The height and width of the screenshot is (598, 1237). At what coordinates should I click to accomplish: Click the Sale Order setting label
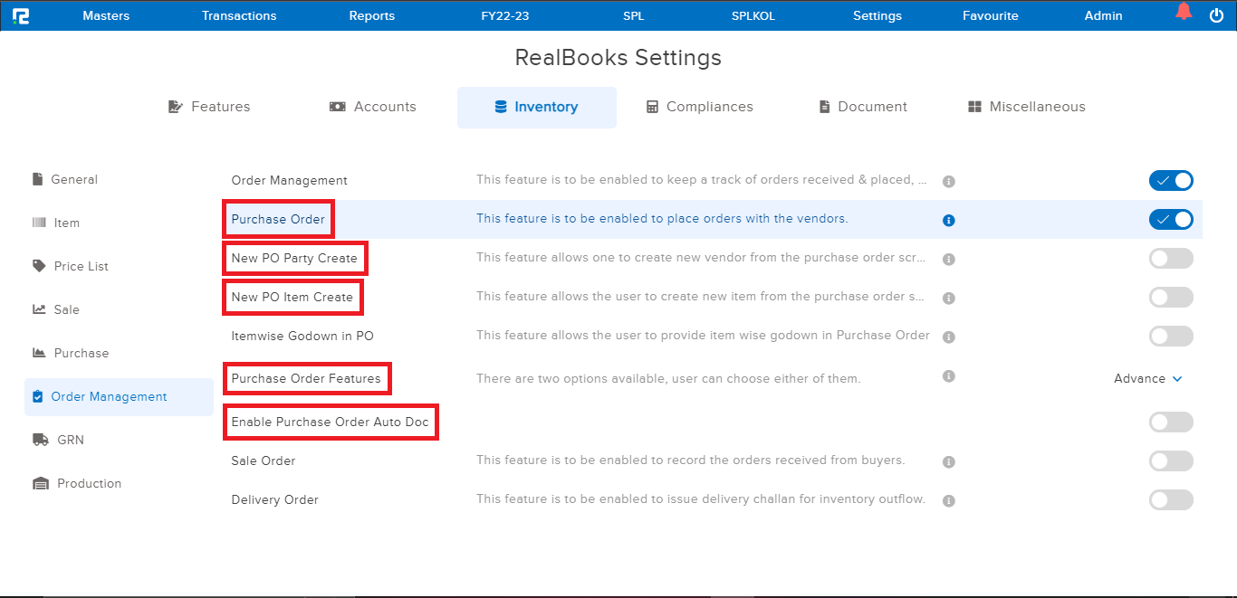click(x=262, y=460)
